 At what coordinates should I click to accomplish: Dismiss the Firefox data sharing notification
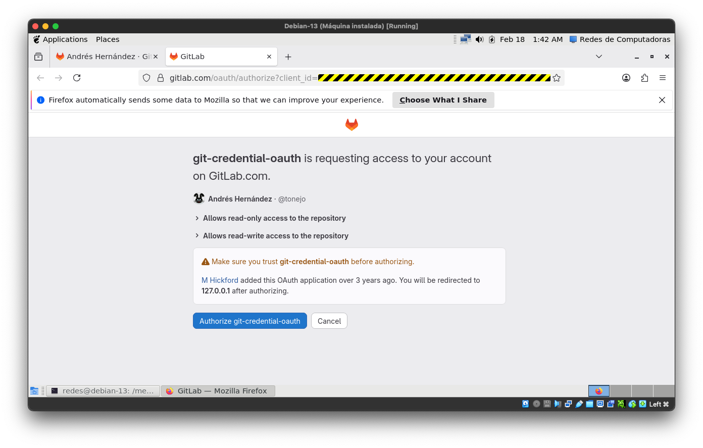click(x=662, y=100)
